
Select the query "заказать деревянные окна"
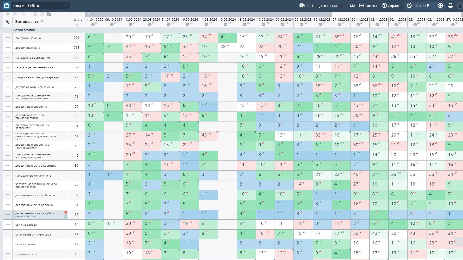click(x=34, y=67)
